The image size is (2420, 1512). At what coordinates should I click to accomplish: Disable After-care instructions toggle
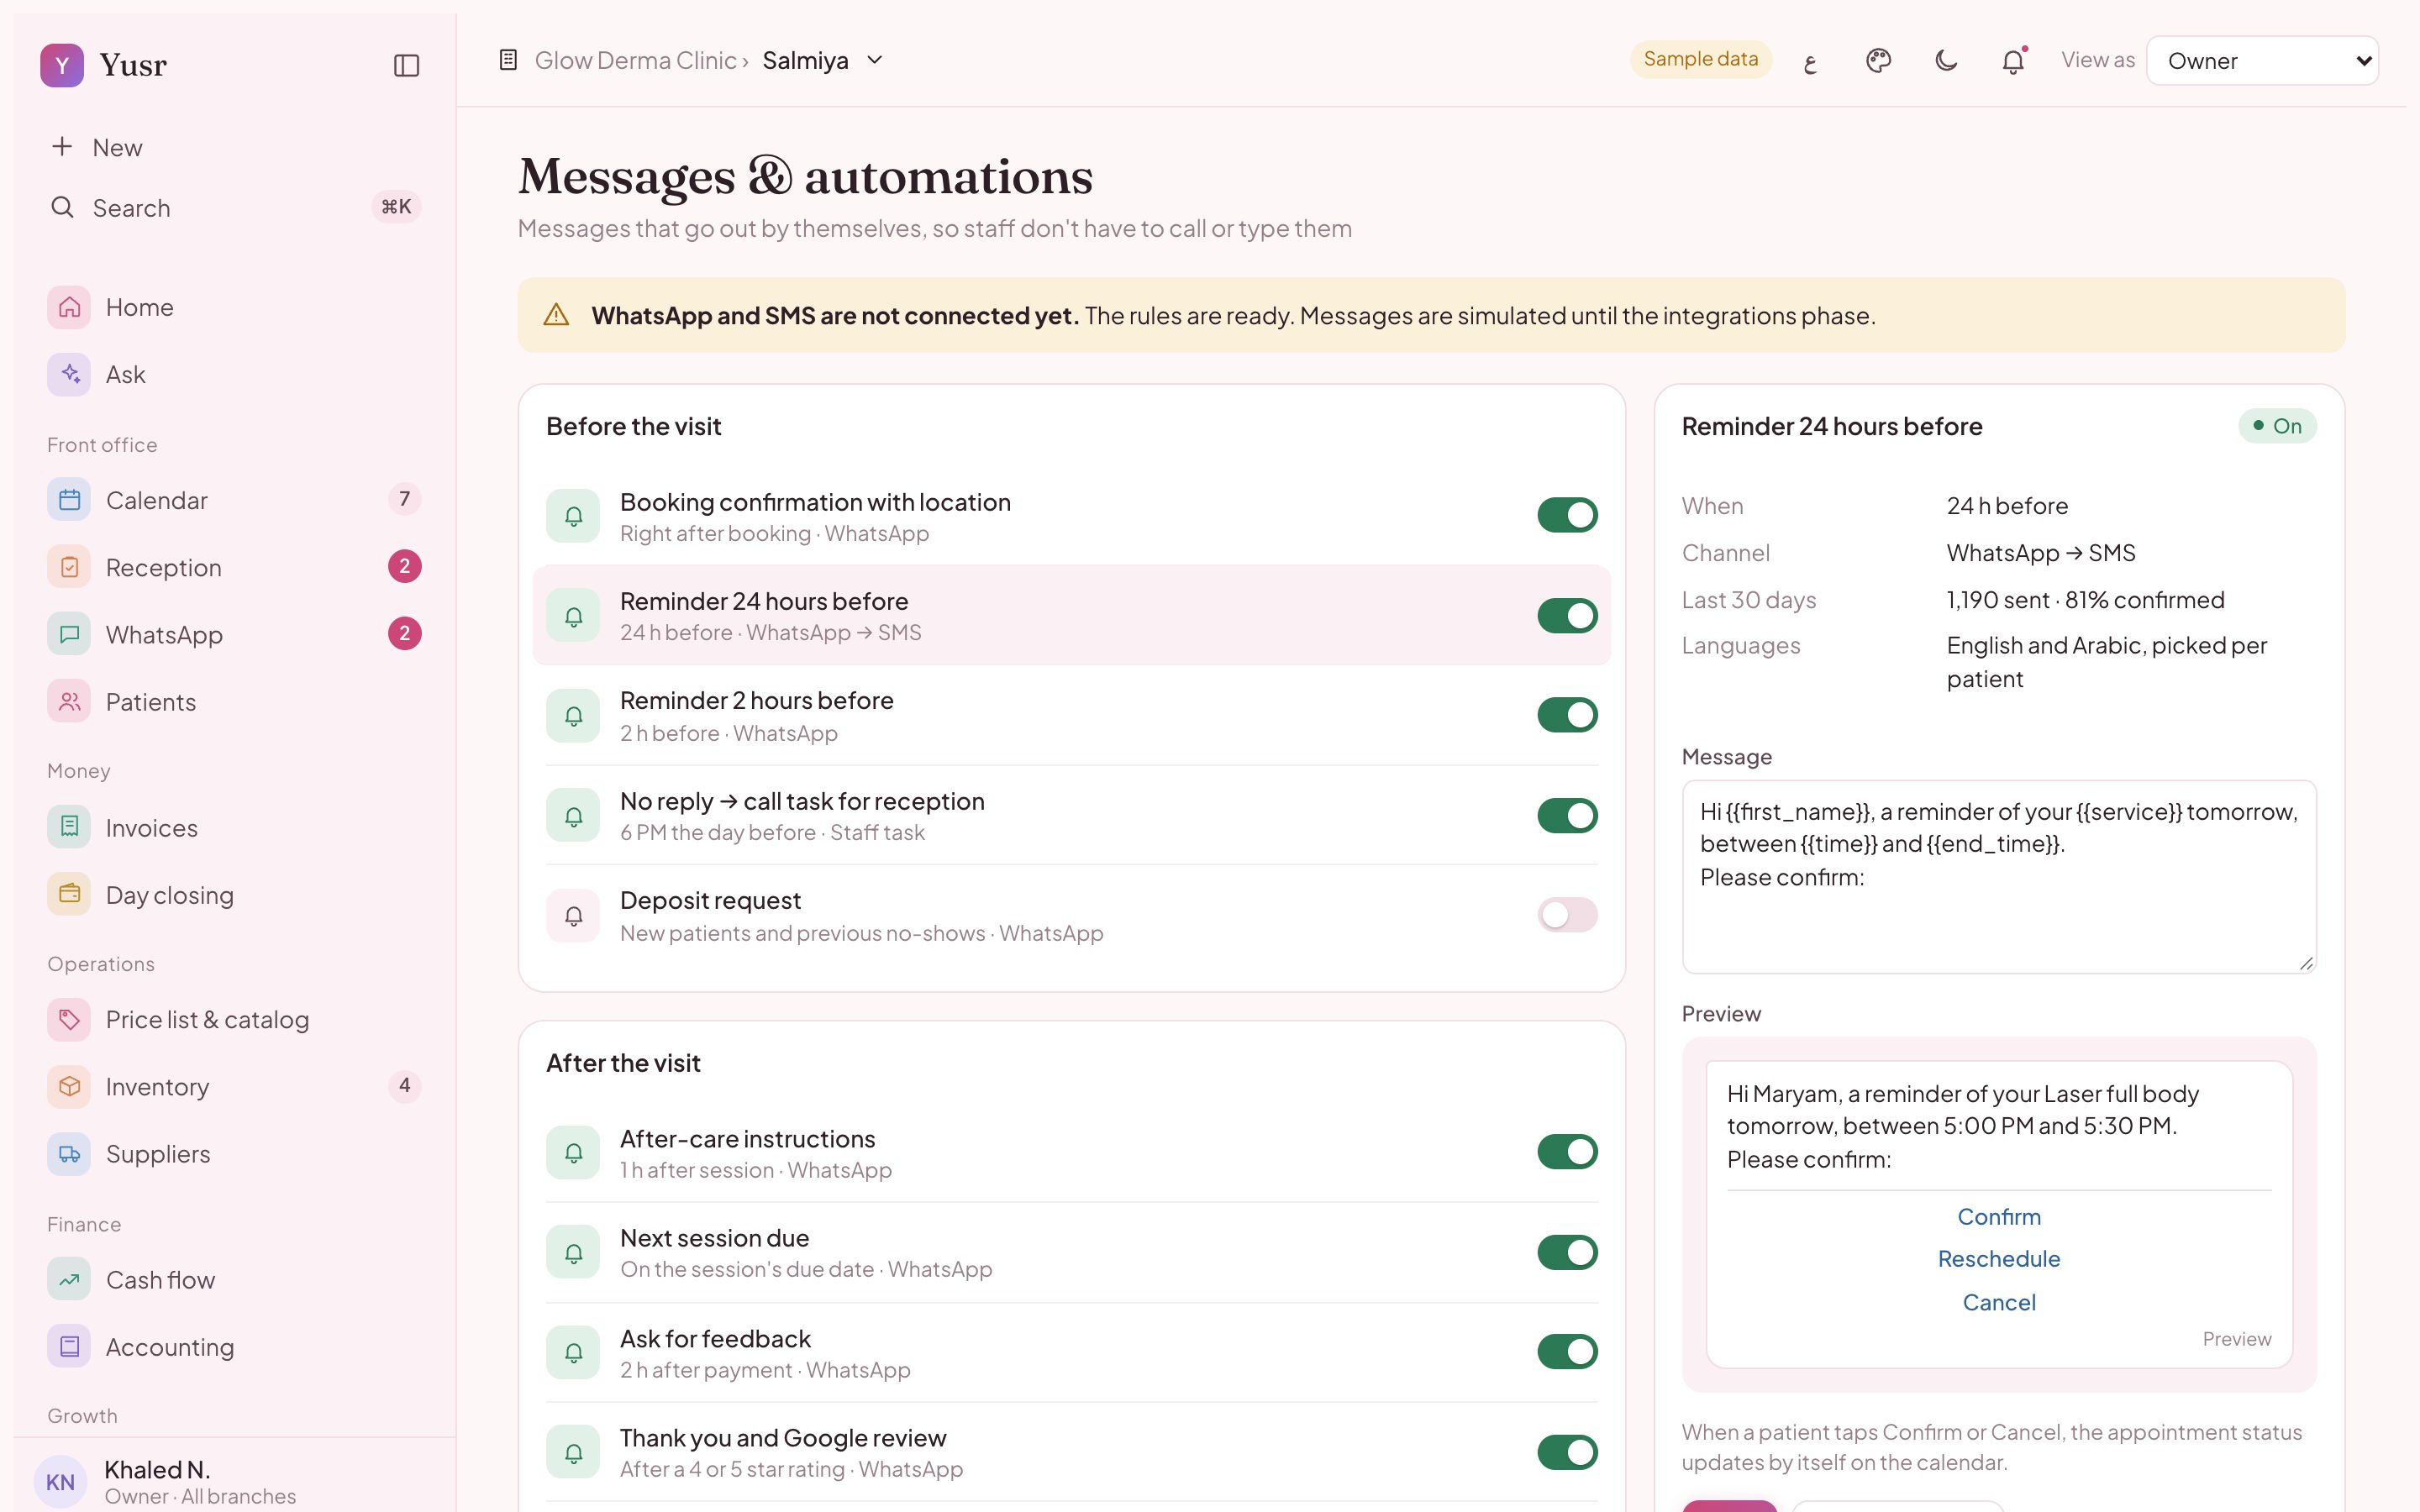tap(1567, 1152)
